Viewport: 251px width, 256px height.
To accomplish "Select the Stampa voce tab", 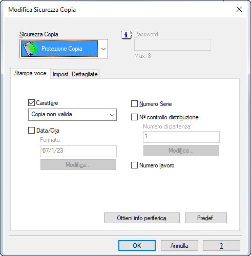I will (30, 73).
